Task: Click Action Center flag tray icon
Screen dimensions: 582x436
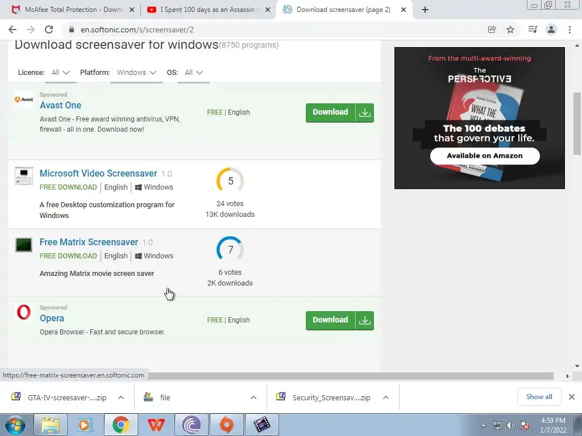Action: (x=525, y=425)
